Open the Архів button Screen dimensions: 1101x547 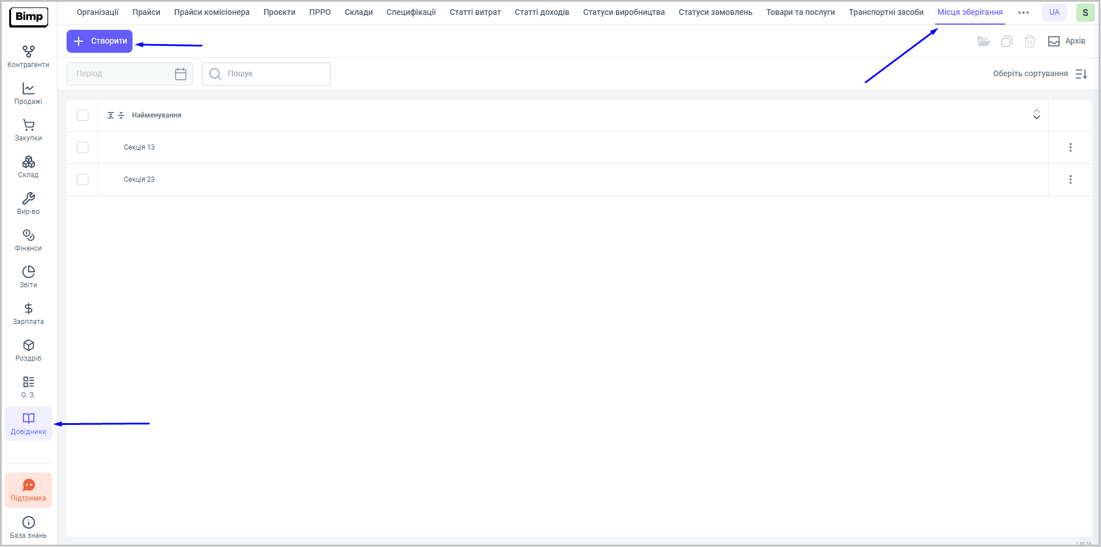(x=1067, y=41)
